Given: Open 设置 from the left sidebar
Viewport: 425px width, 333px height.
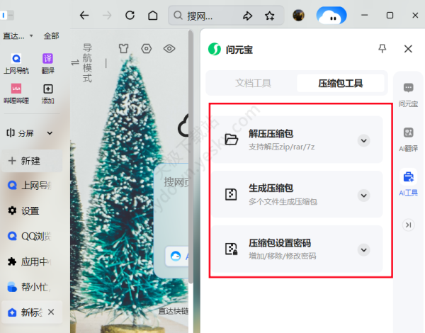Looking at the screenshot, I should 28,210.
